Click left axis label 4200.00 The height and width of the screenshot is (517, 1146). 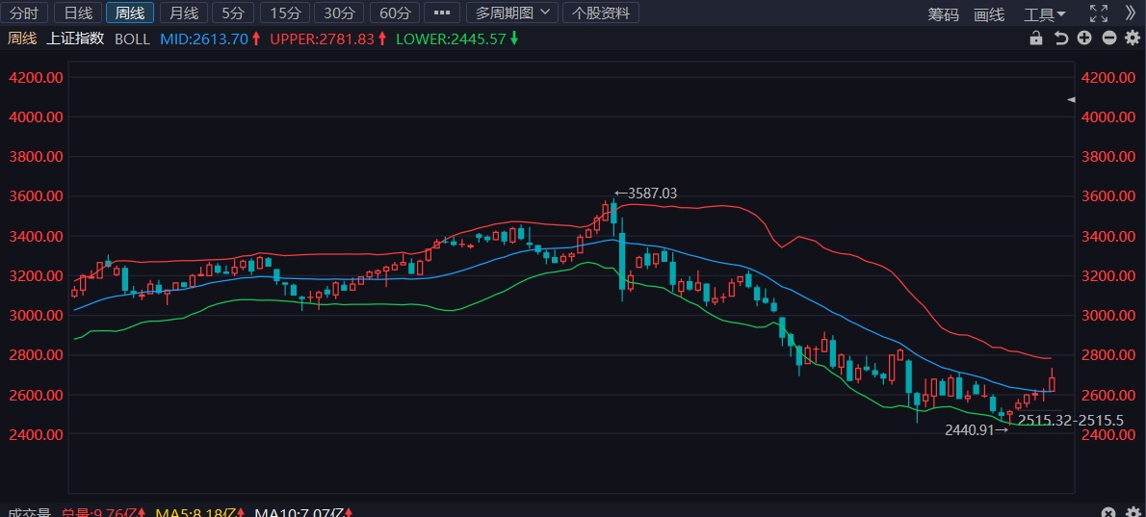36,77
